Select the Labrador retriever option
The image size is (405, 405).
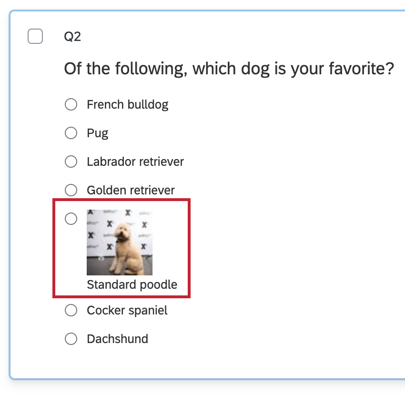[71, 162]
